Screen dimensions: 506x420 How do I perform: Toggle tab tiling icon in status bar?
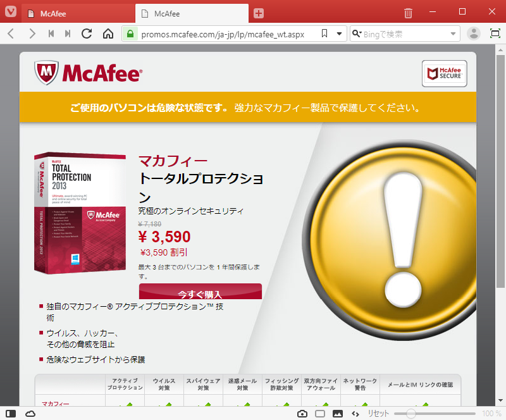point(320,414)
